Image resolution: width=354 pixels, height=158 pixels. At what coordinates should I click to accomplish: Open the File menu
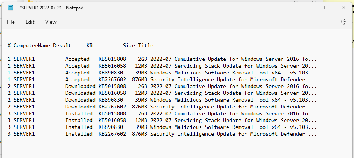11,22
